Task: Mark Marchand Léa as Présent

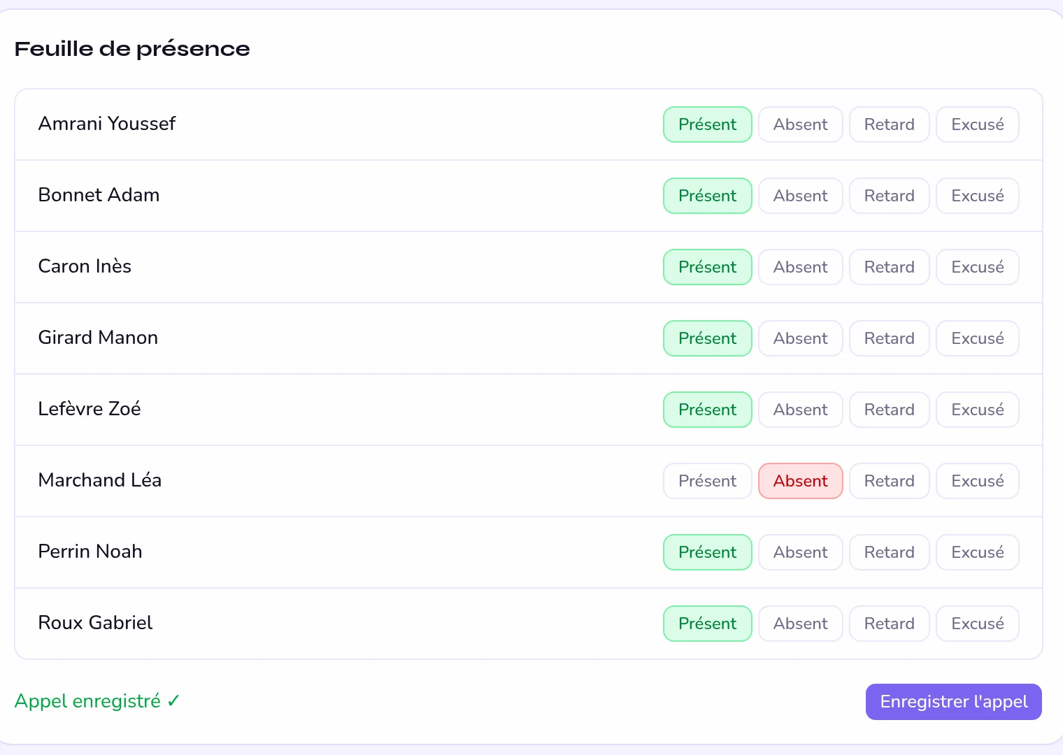Action: click(x=707, y=481)
